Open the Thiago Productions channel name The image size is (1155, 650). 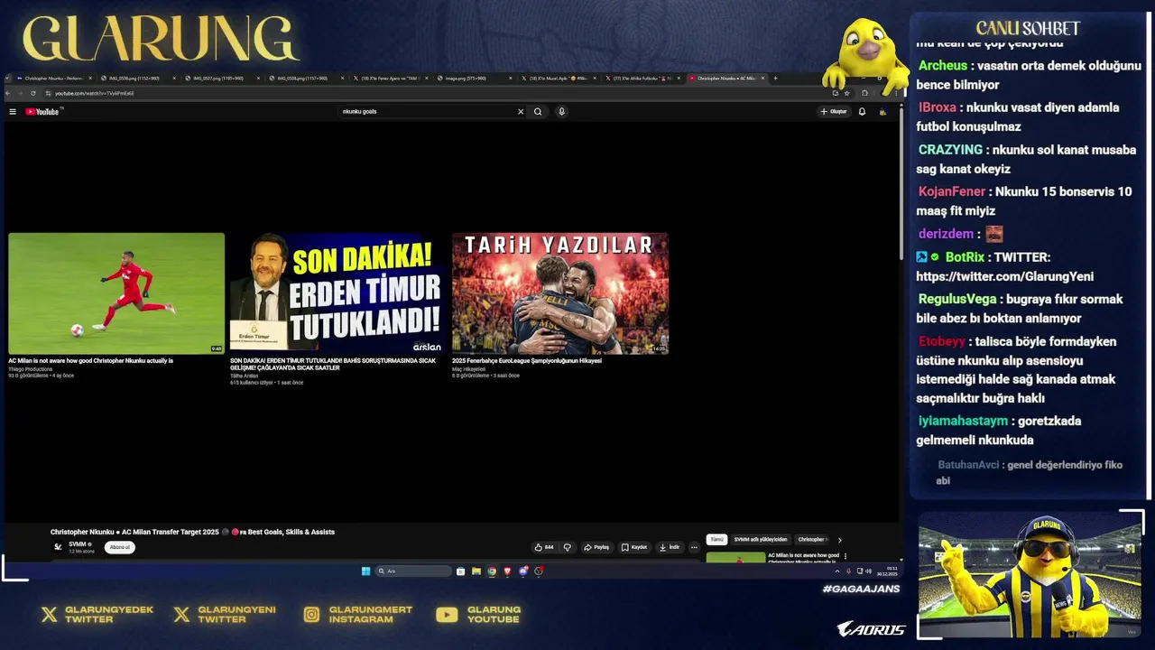[x=31, y=369]
